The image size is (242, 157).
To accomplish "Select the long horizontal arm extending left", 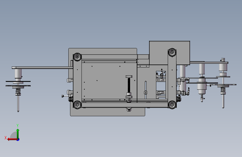I will tap(42, 68).
